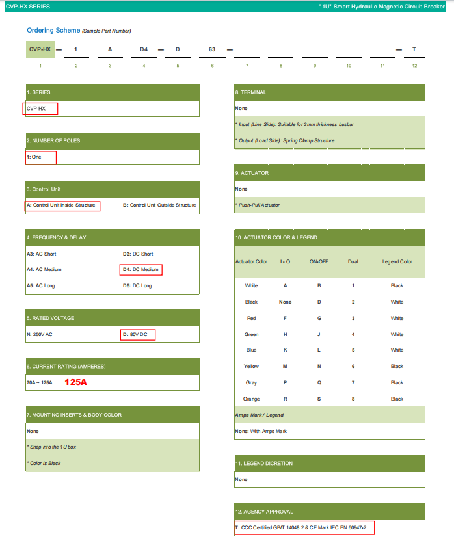
Task: Choose the D4: DC Medium delay option
Action: pyautogui.click(x=140, y=269)
